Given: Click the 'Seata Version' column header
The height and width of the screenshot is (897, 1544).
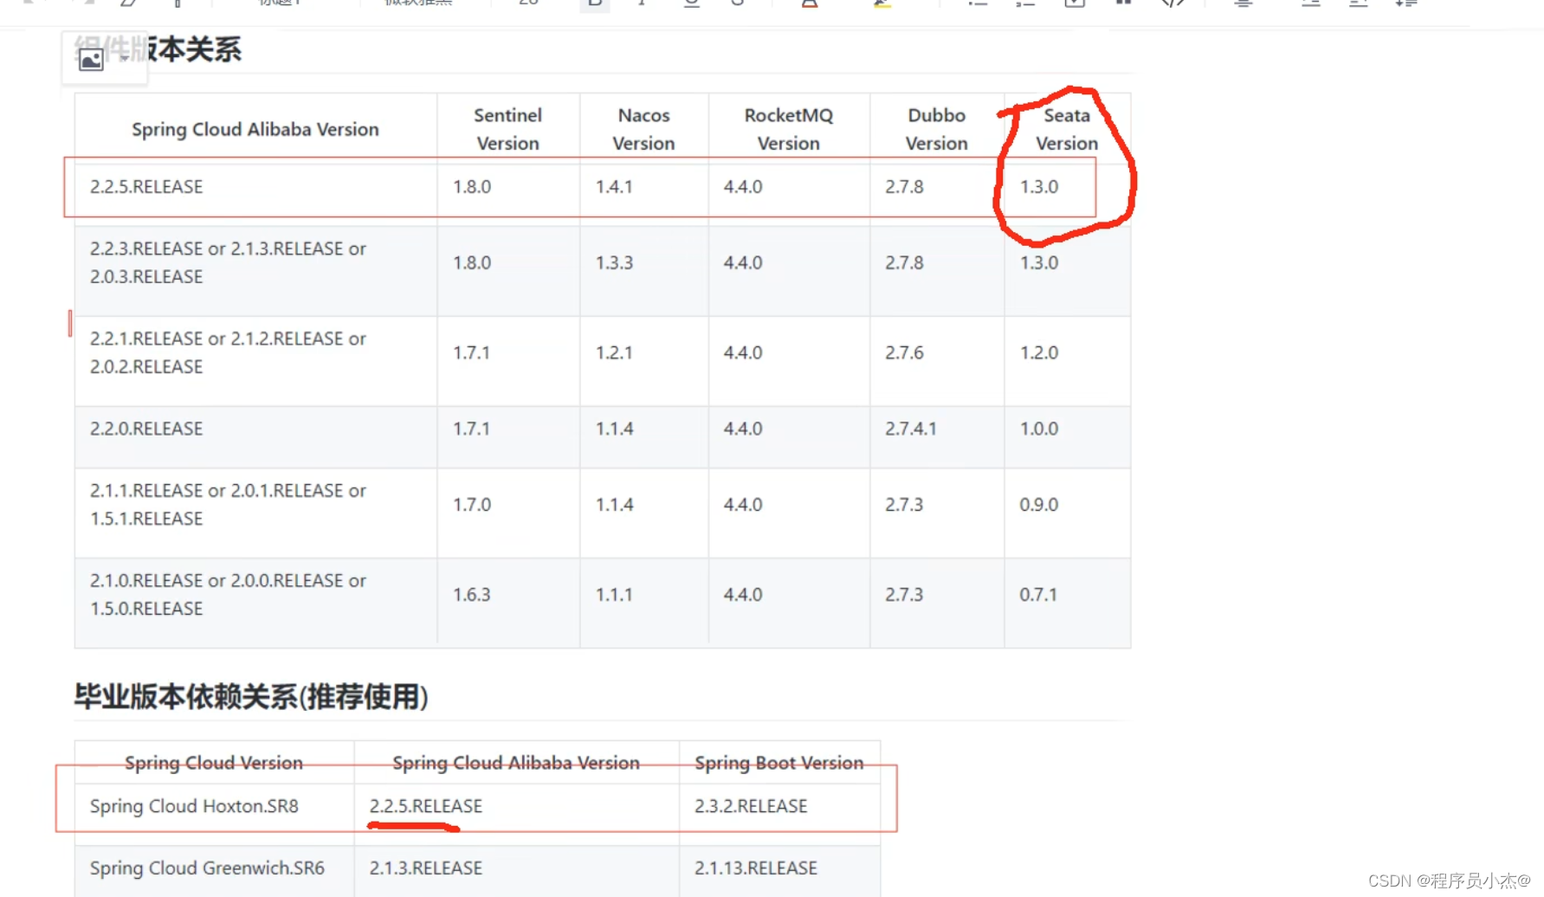Looking at the screenshot, I should tap(1067, 129).
